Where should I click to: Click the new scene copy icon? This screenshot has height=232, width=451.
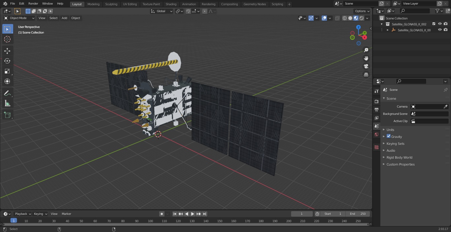coord(382,4)
